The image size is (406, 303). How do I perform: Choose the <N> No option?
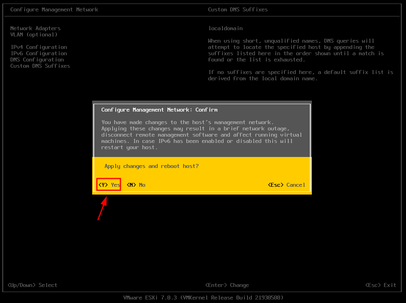click(x=136, y=185)
